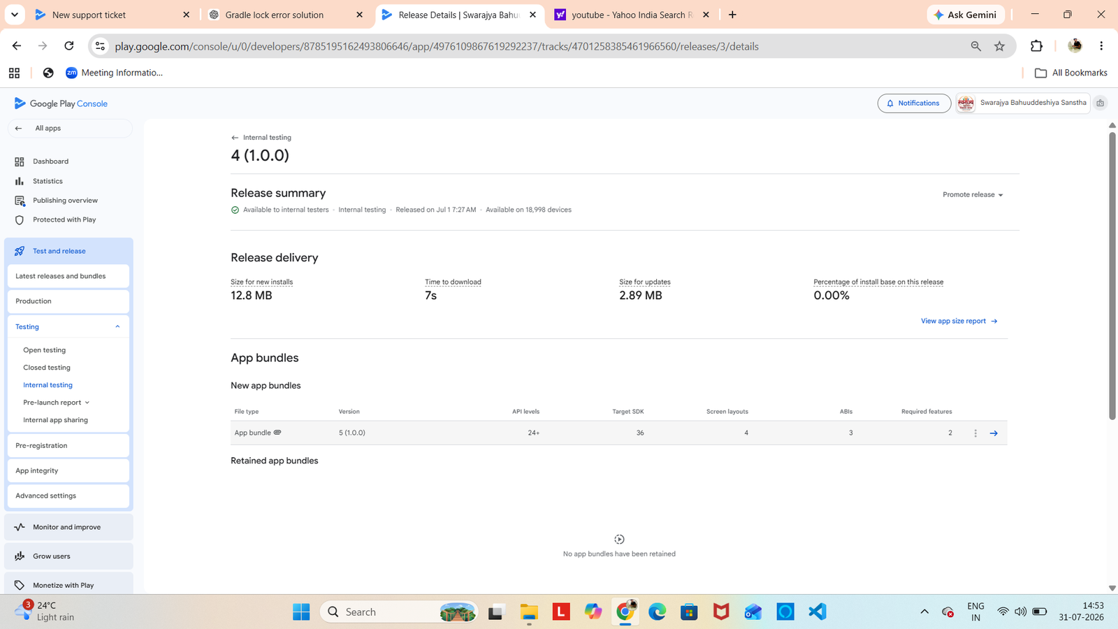Open the Dashboard sidebar item

(x=50, y=161)
